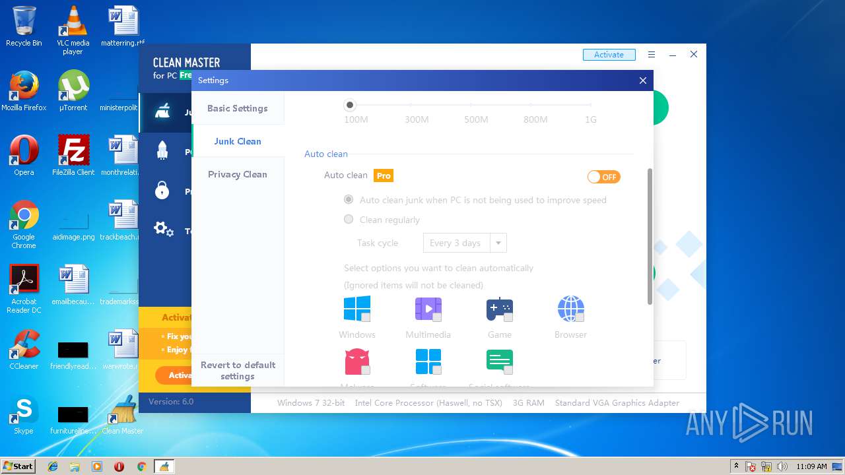This screenshot has height=475, width=845.
Task: Select the Game category icon
Action: [x=500, y=309]
